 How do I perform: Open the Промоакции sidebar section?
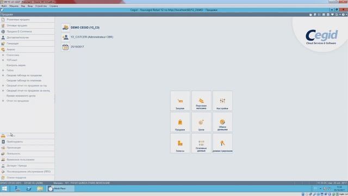pos(27,148)
